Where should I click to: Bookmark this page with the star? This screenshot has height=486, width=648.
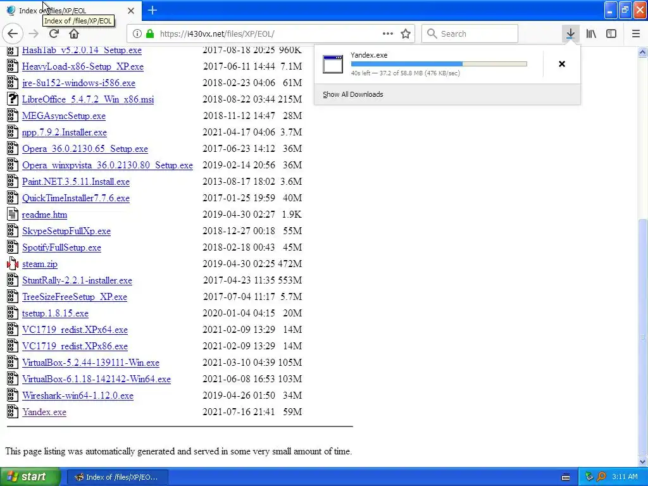coord(406,34)
